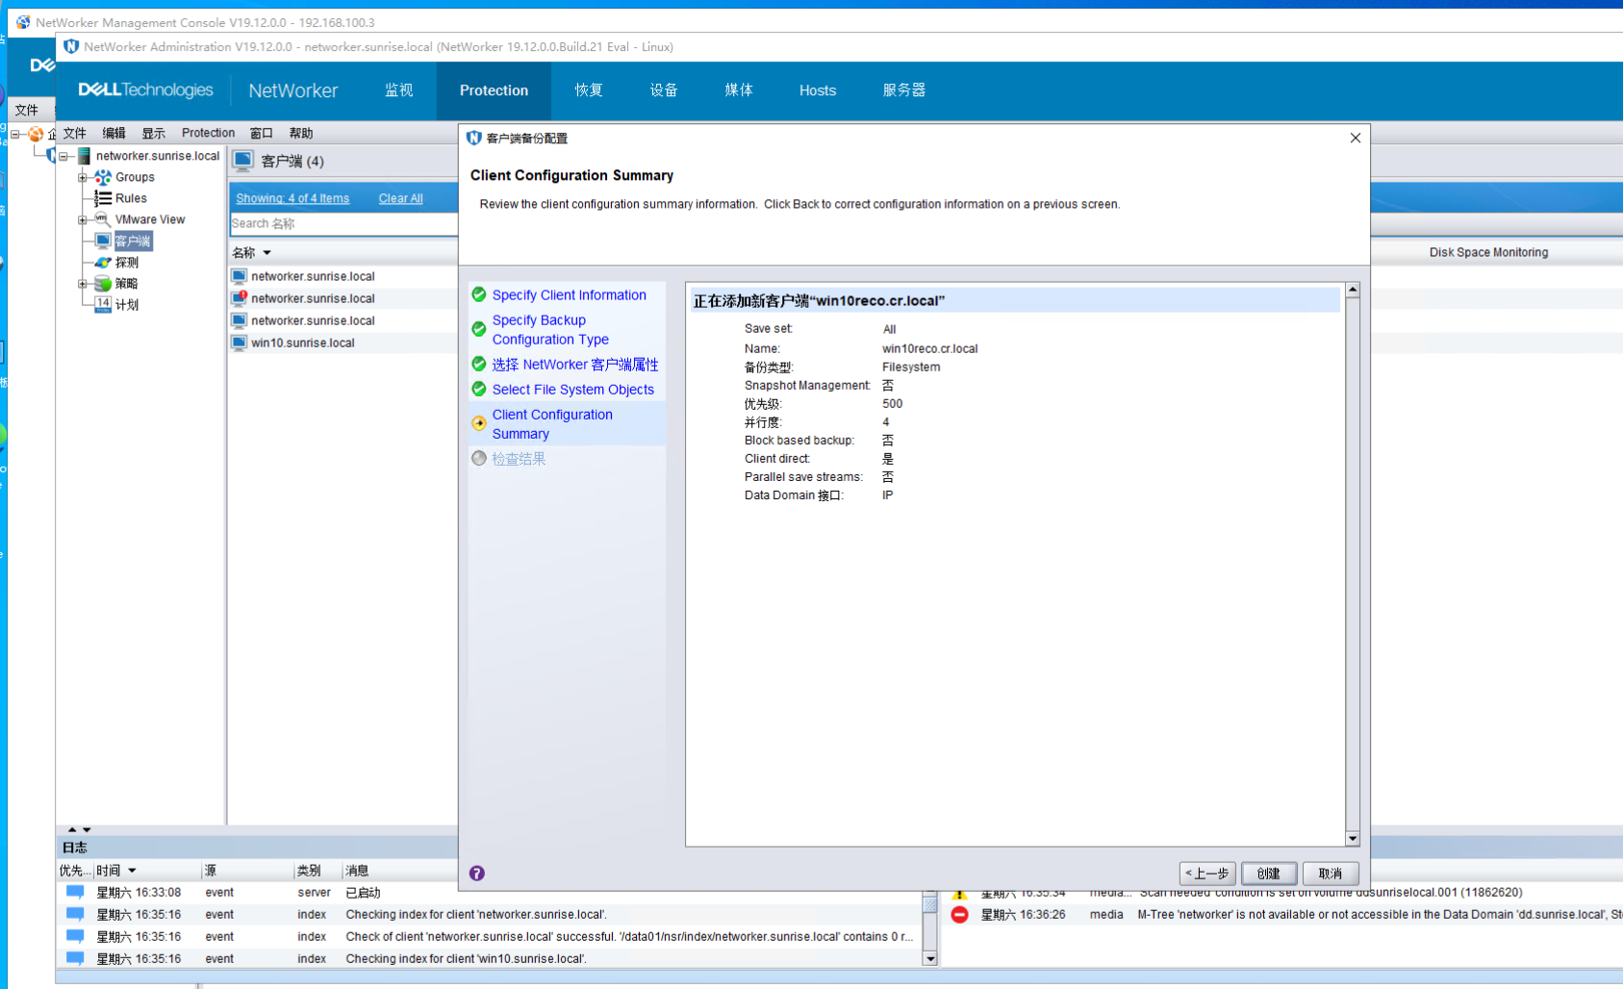Click the yellow warning icon in alerts list
The image size is (1623, 989).
(x=959, y=895)
